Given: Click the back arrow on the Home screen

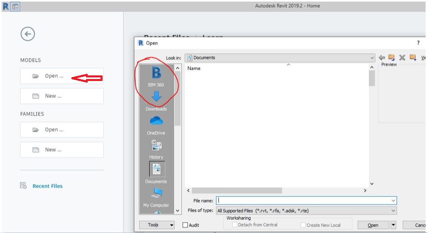Looking at the screenshot, I should [27, 34].
